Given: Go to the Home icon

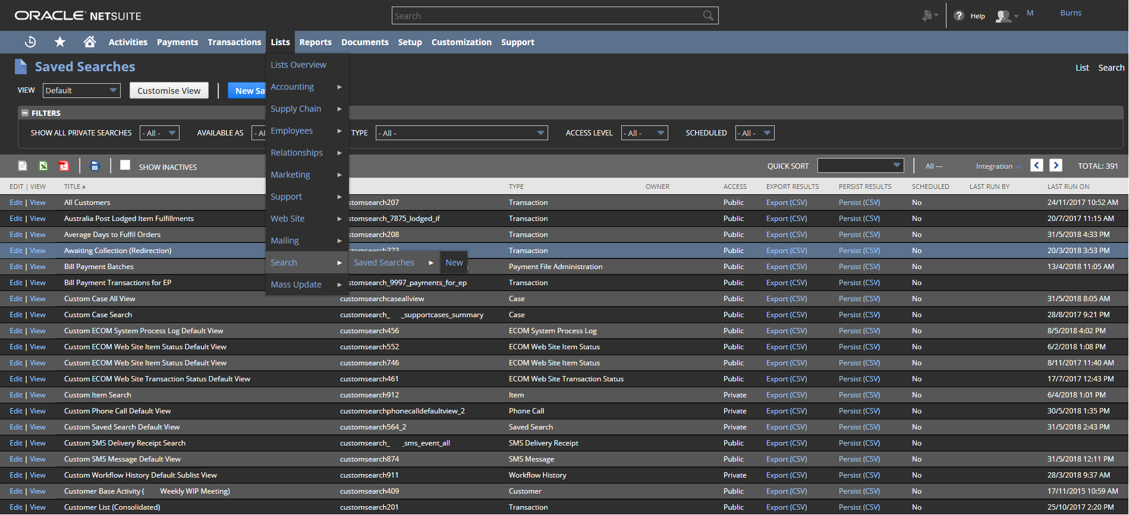Looking at the screenshot, I should pos(90,42).
